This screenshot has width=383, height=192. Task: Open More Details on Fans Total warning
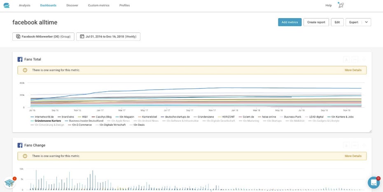353,70
